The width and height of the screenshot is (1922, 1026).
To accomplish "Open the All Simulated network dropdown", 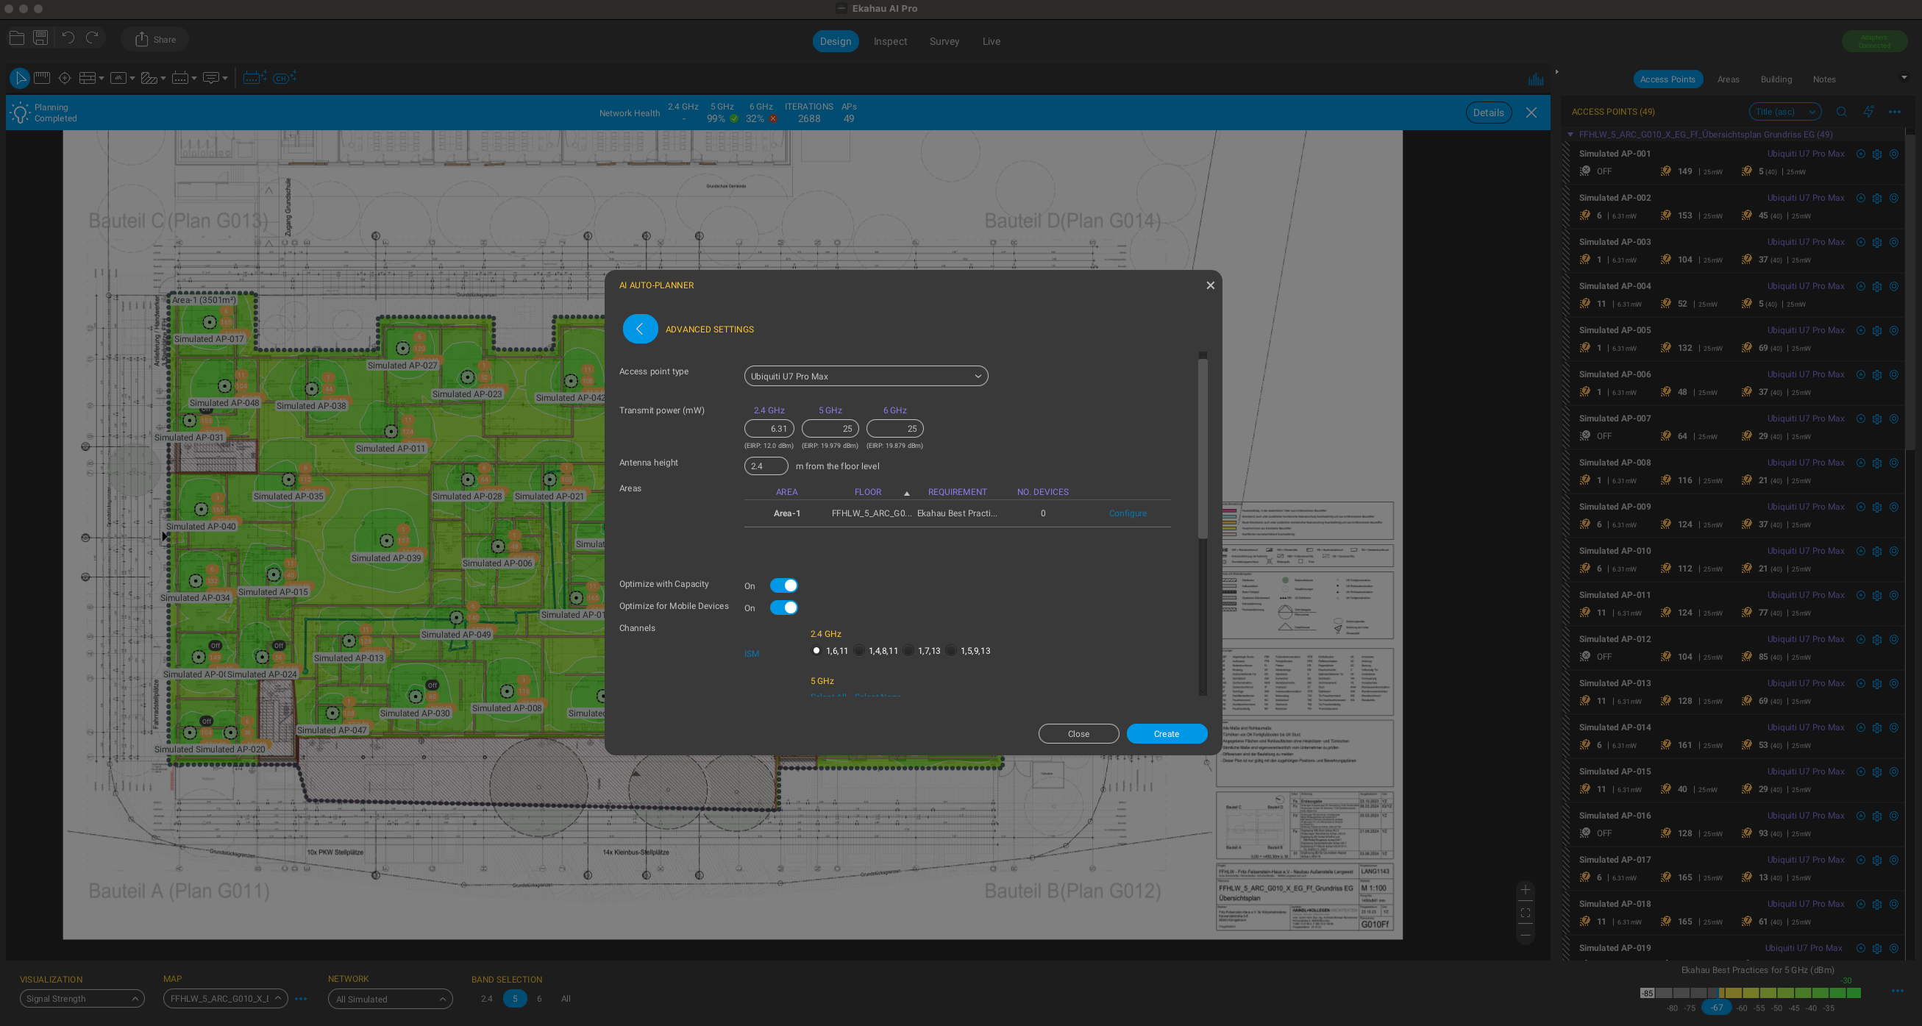I will tap(391, 999).
